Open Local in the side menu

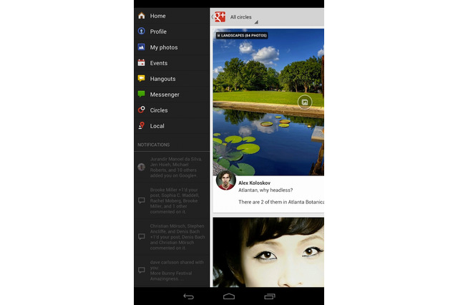tap(172, 126)
